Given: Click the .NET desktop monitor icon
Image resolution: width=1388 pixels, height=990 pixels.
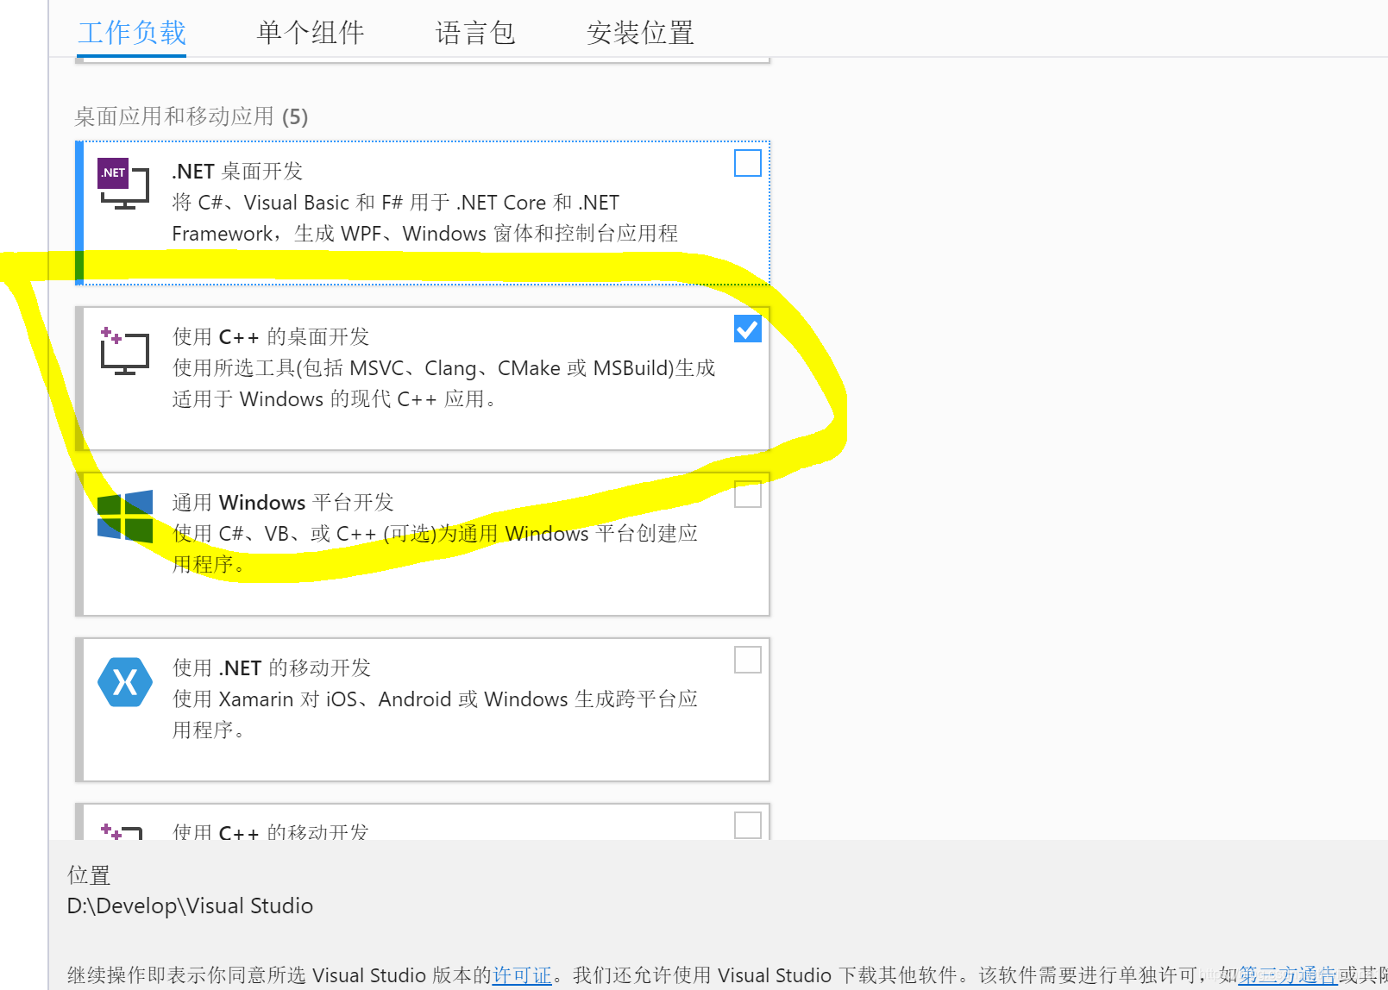Looking at the screenshot, I should 124,183.
